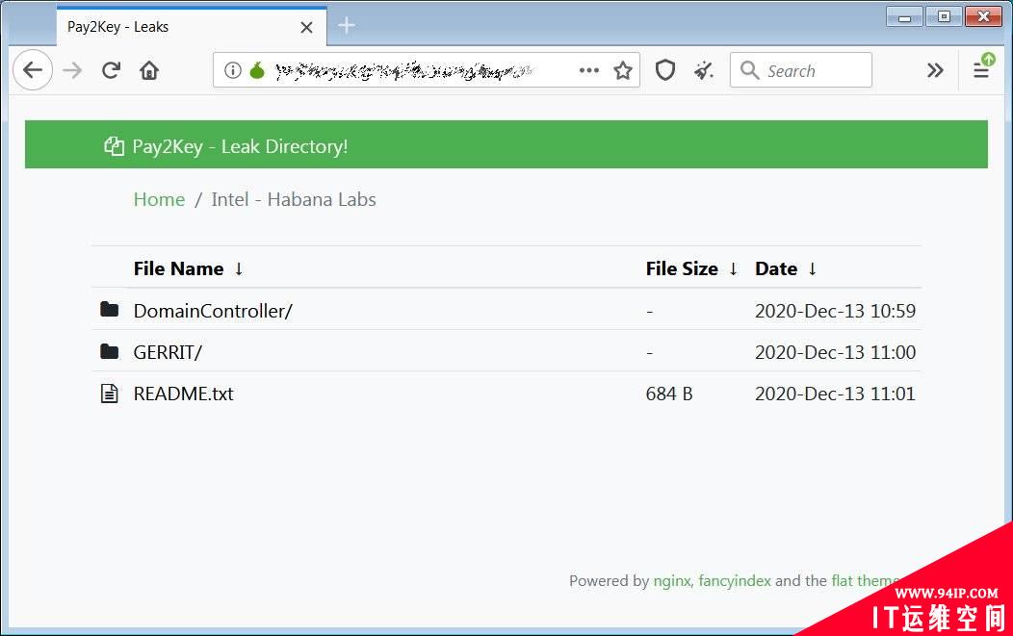Click the New Identity broom icon

click(x=704, y=69)
